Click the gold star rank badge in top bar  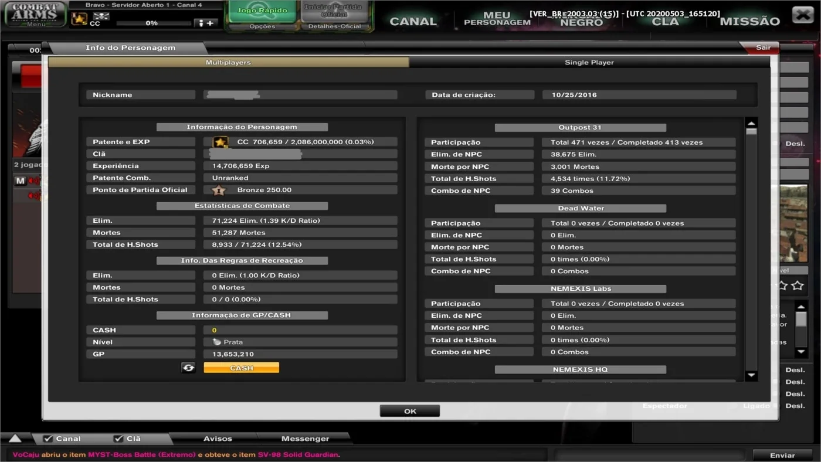click(79, 19)
